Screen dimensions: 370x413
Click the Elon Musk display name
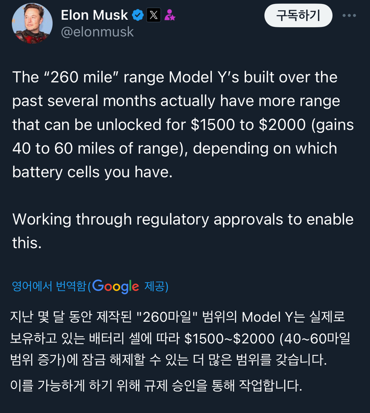[x=94, y=15]
